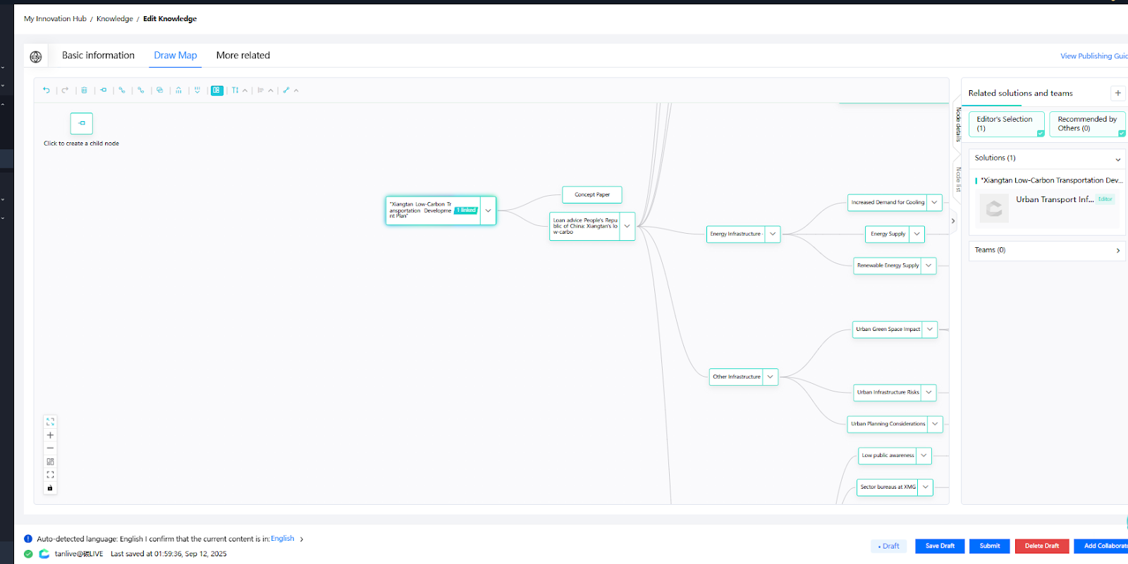The image size is (1128, 564).
Task: Collapse the Solutions (1) section
Action: 1117,158
